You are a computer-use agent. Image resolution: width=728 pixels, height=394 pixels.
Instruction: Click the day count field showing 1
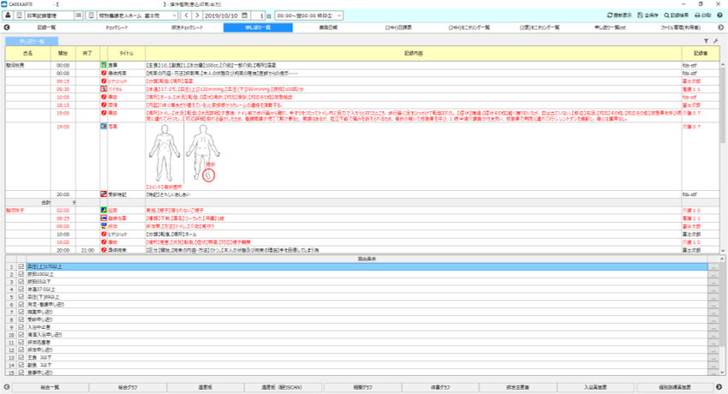pyautogui.click(x=258, y=15)
